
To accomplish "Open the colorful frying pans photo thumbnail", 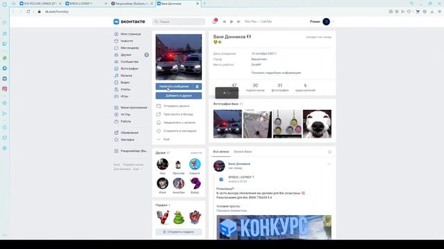I will (287, 124).
